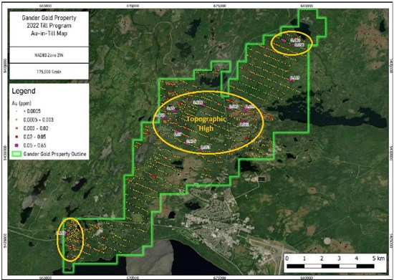This screenshot has height=280, width=394.
Task: Click the "2" on the scale bar
Action: pyautogui.click(x=322, y=259)
